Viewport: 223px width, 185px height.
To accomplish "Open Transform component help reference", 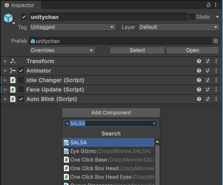I will click(199, 61).
